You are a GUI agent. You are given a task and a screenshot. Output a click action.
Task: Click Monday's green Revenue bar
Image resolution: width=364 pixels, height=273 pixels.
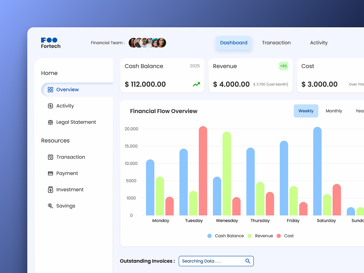tap(160, 196)
